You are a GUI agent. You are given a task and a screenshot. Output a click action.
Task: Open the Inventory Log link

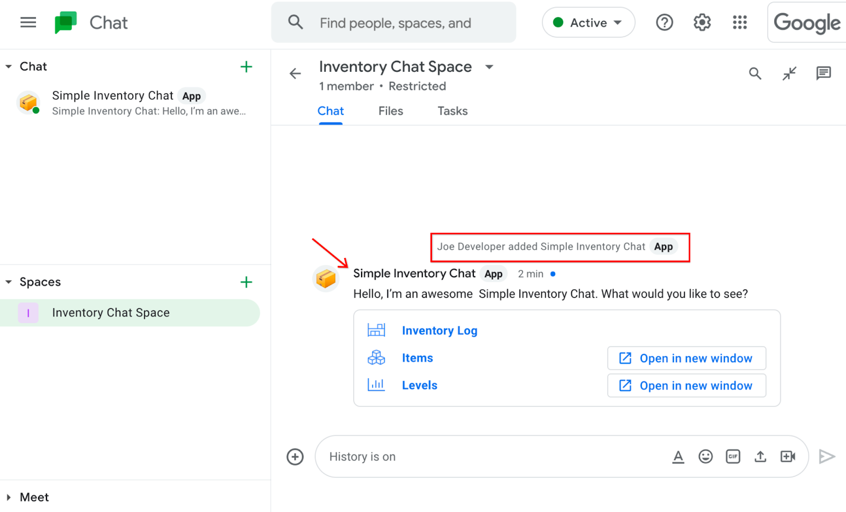[x=439, y=330]
